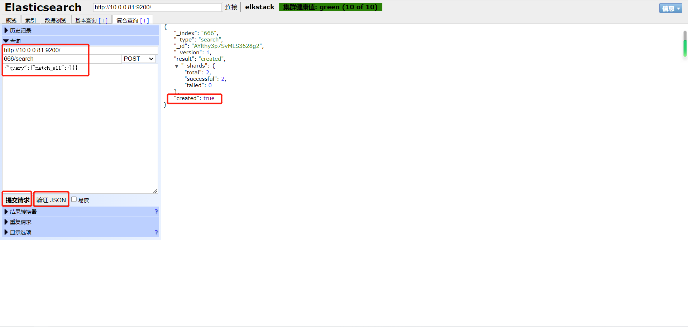The height and width of the screenshot is (327, 688).
Task: Click the "_type": "search" result line
Action: coord(199,40)
